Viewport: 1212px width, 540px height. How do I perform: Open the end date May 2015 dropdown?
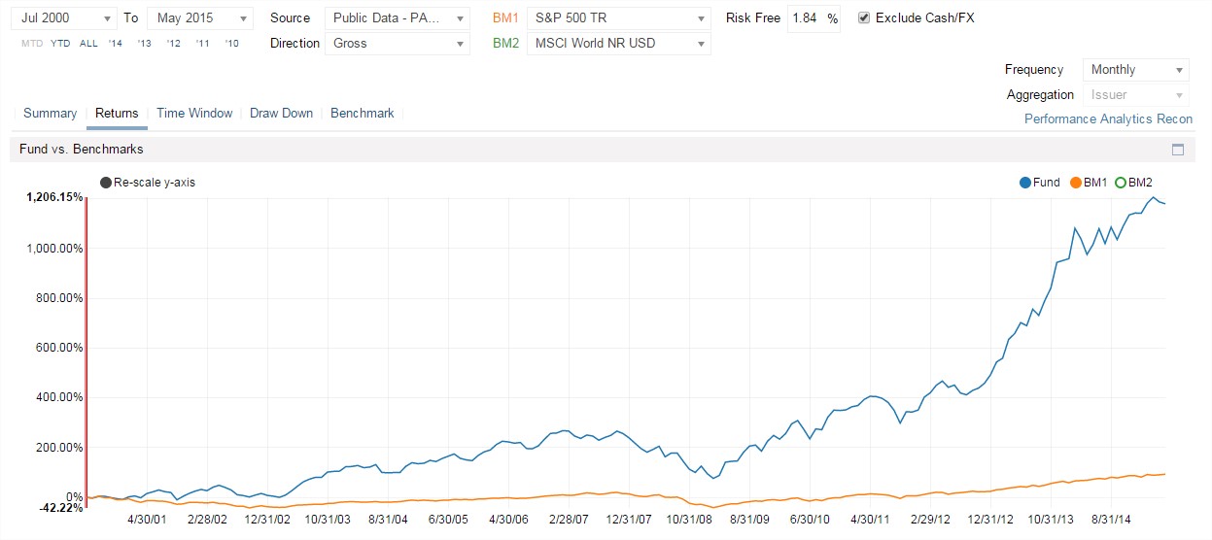coord(199,18)
